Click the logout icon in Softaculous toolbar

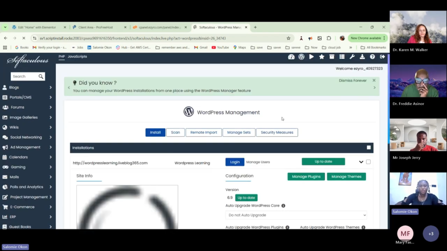coord(382,57)
